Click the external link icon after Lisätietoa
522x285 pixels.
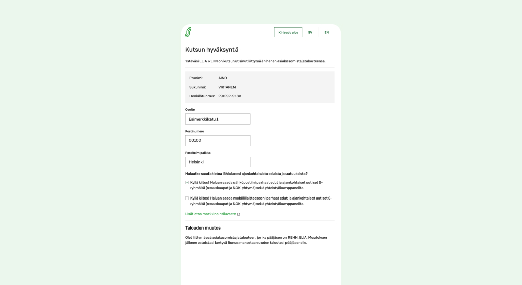(x=239, y=214)
